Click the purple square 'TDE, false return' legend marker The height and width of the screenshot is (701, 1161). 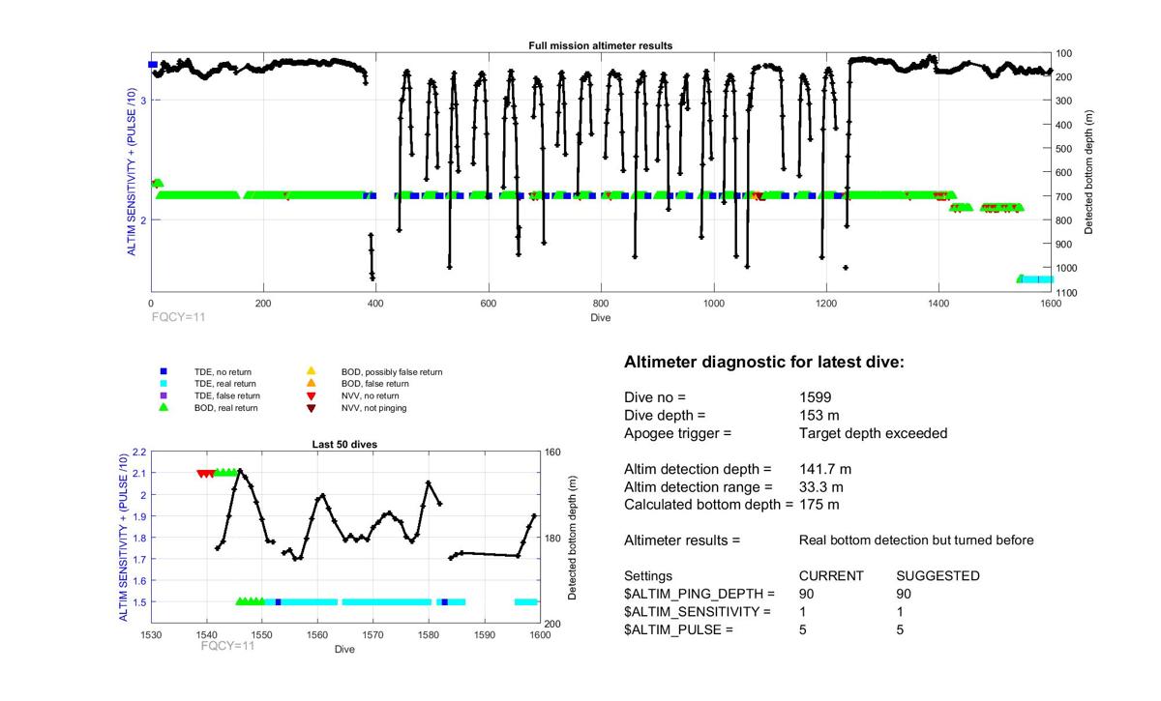tap(164, 395)
